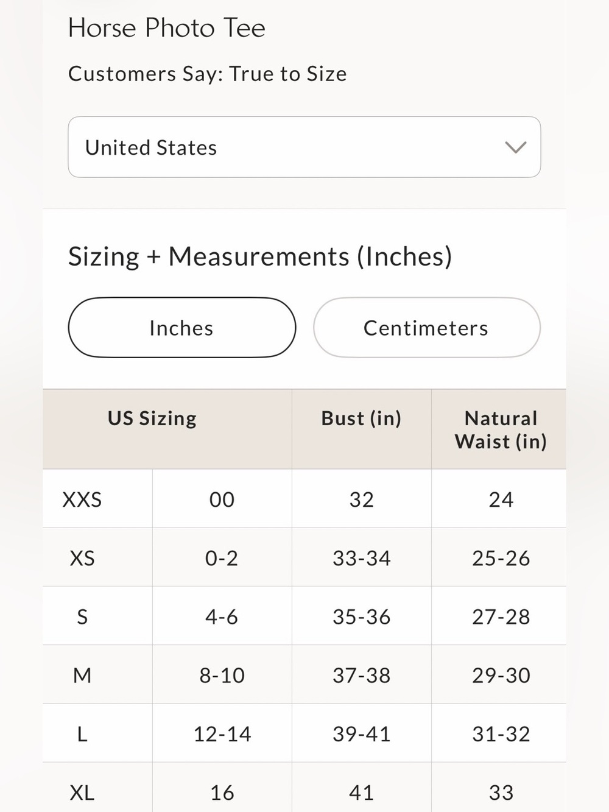Click the 33-34 bust measurement cell
The width and height of the screenshot is (609, 812).
click(x=362, y=558)
